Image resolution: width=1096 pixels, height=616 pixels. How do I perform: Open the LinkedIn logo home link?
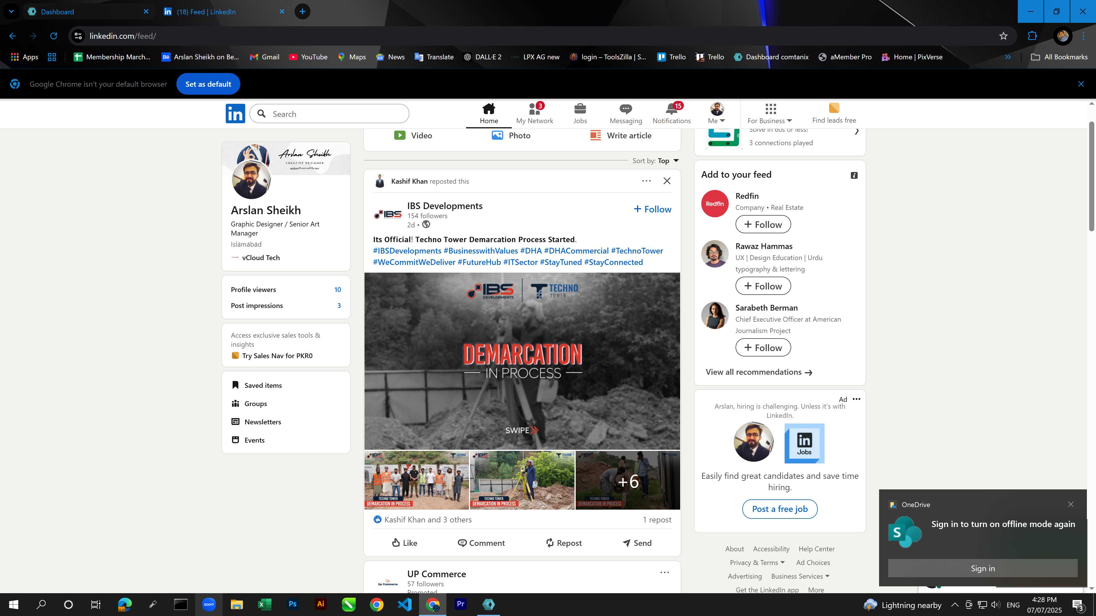(x=235, y=114)
